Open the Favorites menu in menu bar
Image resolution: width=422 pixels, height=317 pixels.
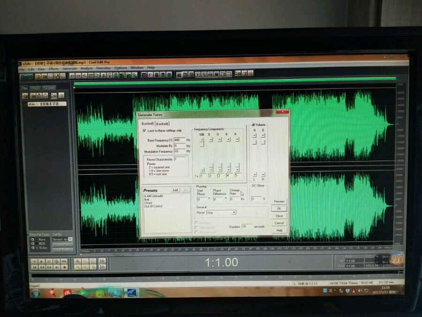pos(103,68)
